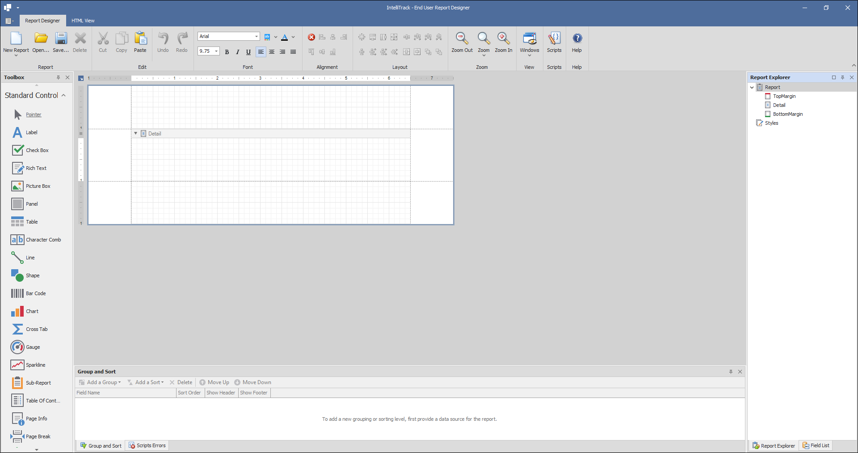Collapse the Report node in Report Explorer
858x453 pixels.
[x=752, y=87]
